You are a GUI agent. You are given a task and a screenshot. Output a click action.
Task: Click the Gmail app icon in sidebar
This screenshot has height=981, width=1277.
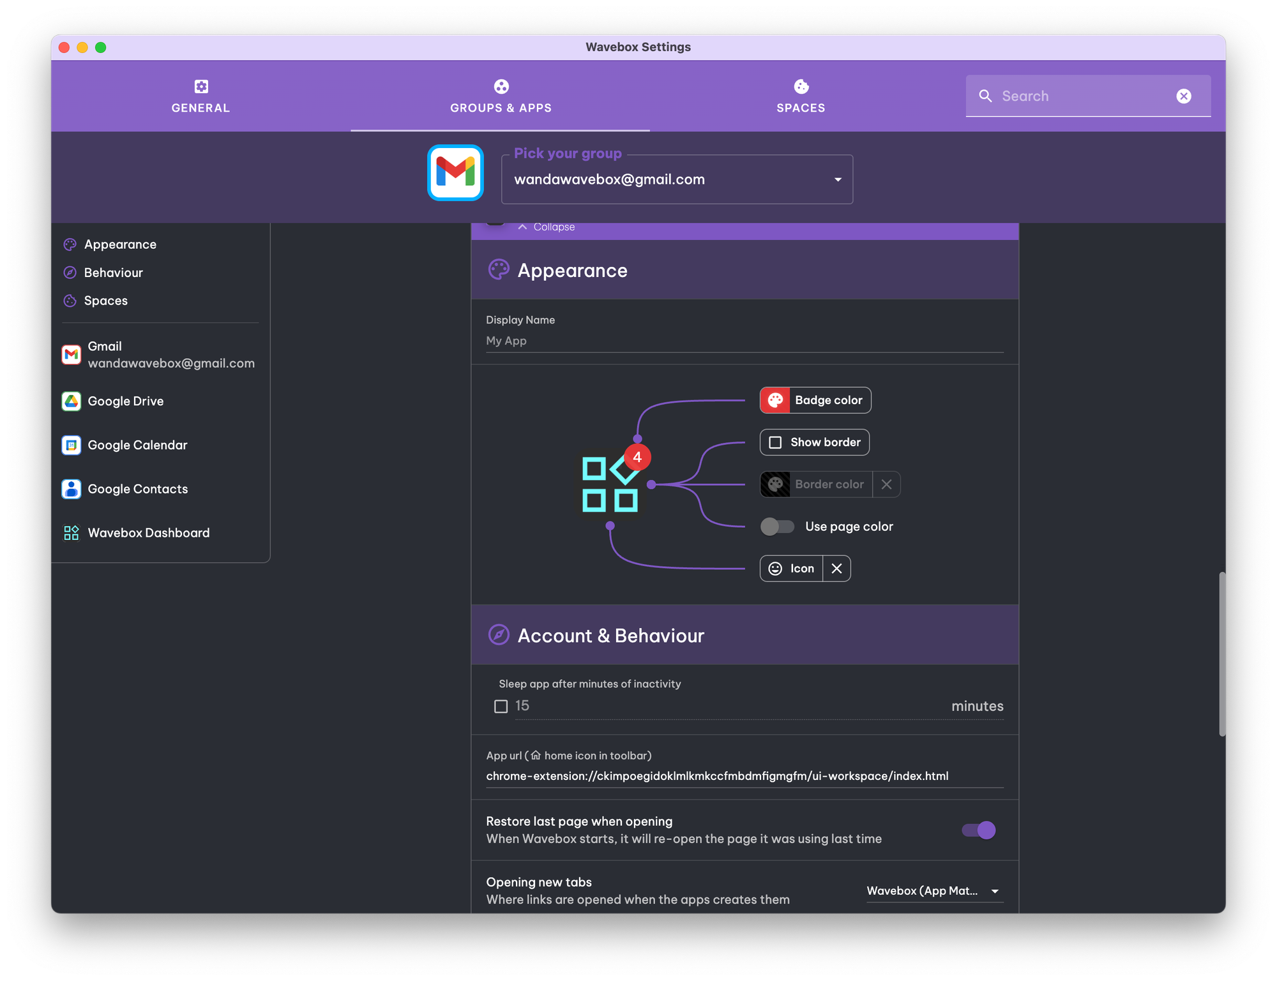point(72,355)
